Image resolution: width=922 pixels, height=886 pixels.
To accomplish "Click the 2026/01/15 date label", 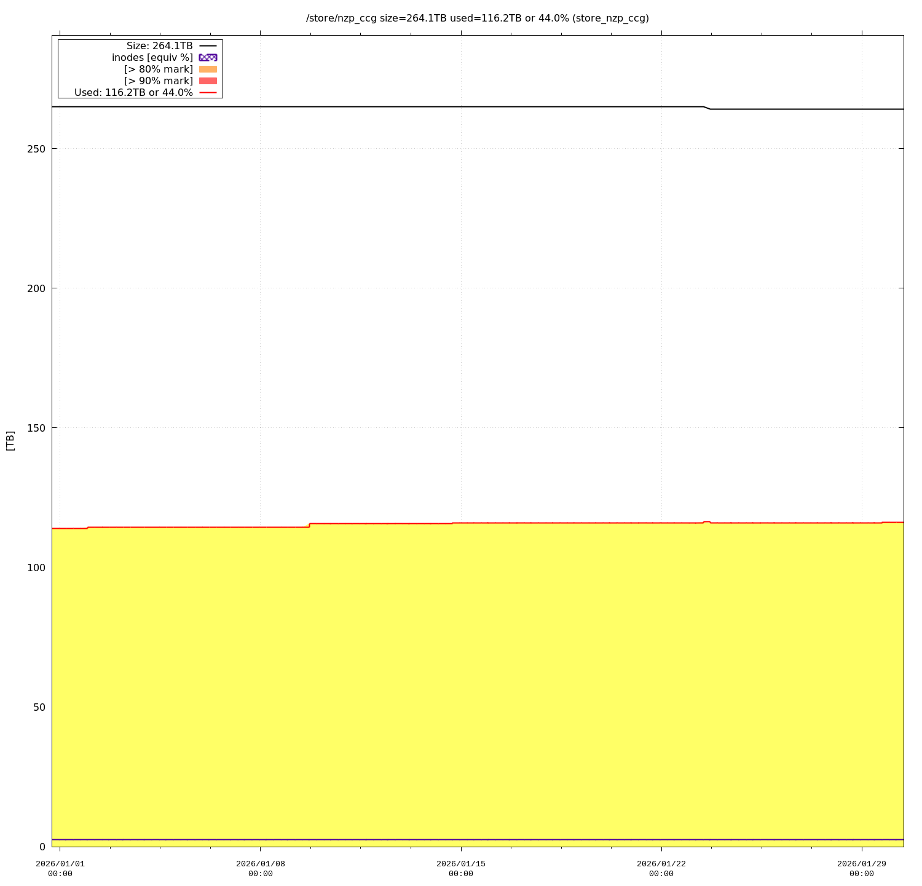I will (461, 868).
